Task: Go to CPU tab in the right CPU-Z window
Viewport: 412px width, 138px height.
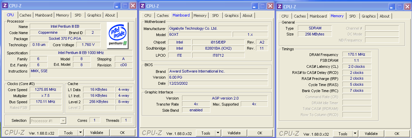Action: coord(285,16)
